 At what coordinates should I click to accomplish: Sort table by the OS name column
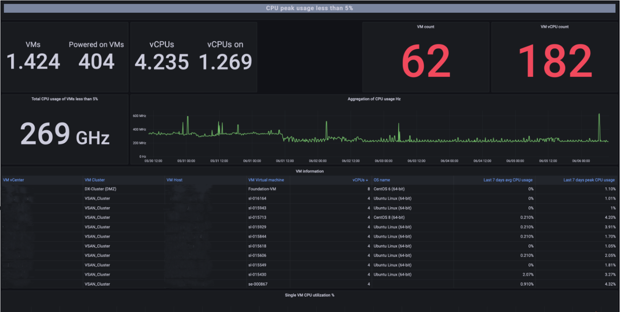coord(382,180)
